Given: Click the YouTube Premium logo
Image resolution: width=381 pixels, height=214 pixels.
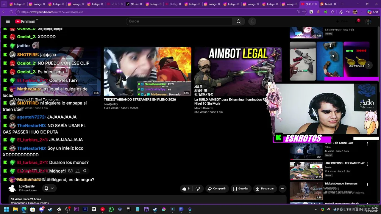Looking at the screenshot, I should pyautogui.click(x=25, y=21).
